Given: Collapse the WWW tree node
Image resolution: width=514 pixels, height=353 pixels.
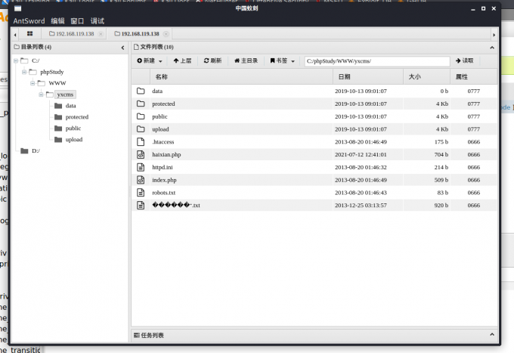Looking at the screenshot, I should [x=33, y=83].
